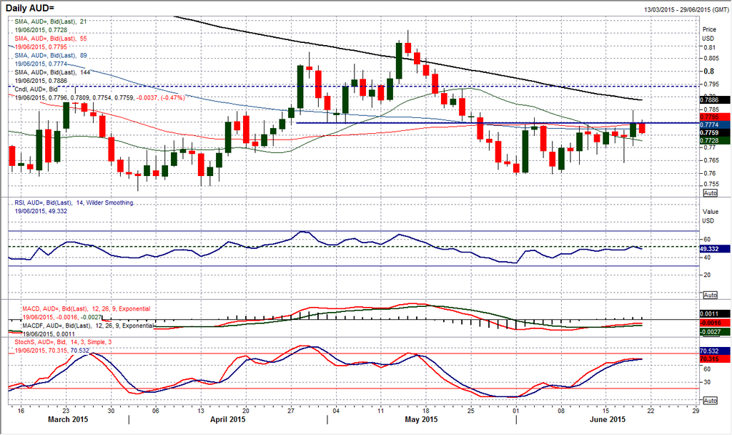Screen dimensions: 732x435
Task: Click the 0.755 level on the price axis
Action: (x=711, y=185)
